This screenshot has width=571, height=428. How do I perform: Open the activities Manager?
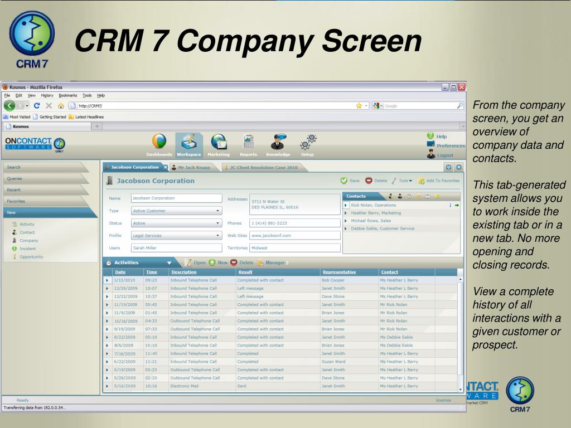272,262
